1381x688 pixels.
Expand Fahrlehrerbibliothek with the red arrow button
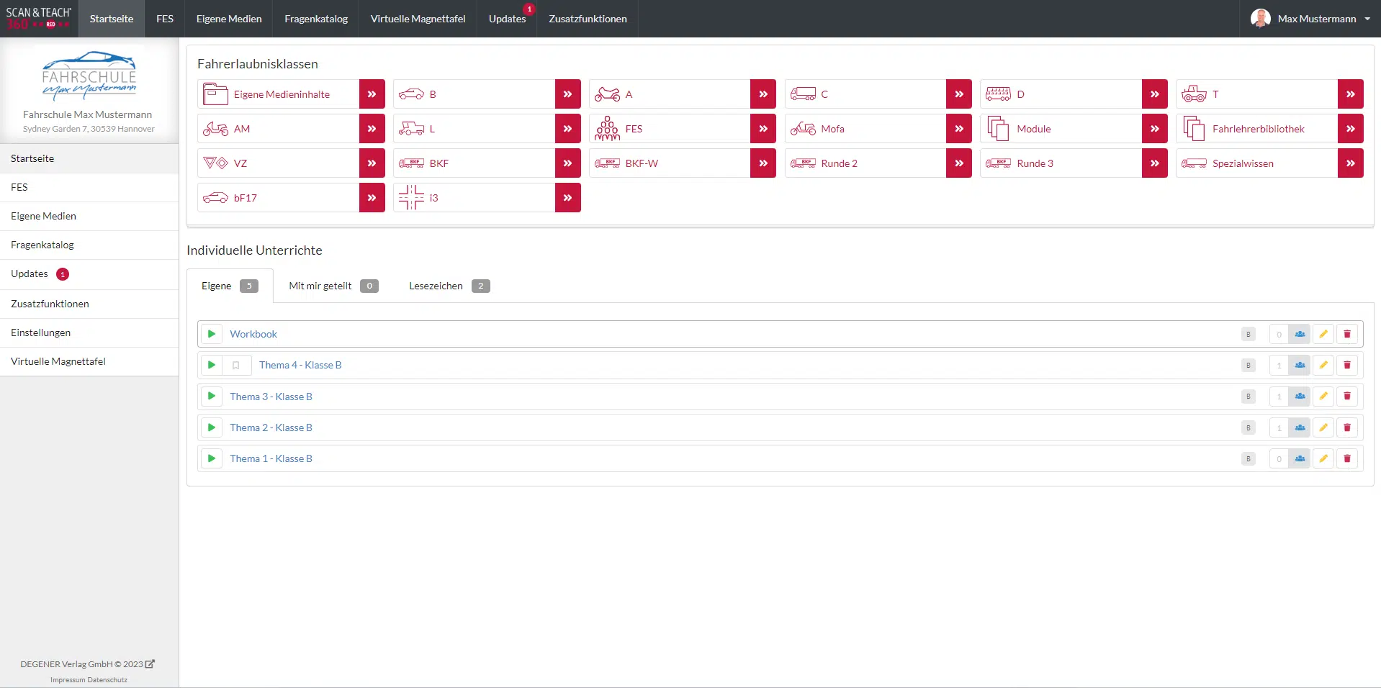click(x=1350, y=129)
